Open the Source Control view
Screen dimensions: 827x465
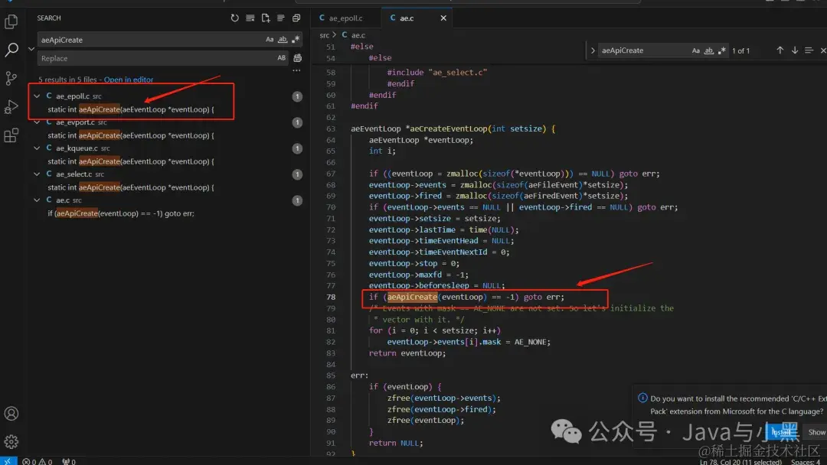[x=11, y=78]
